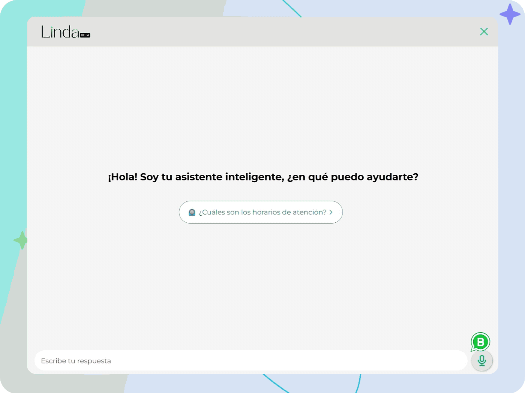This screenshot has width=525, height=393.
Task: Click the word 'horarios' in the suggested question
Action: (x=266, y=212)
